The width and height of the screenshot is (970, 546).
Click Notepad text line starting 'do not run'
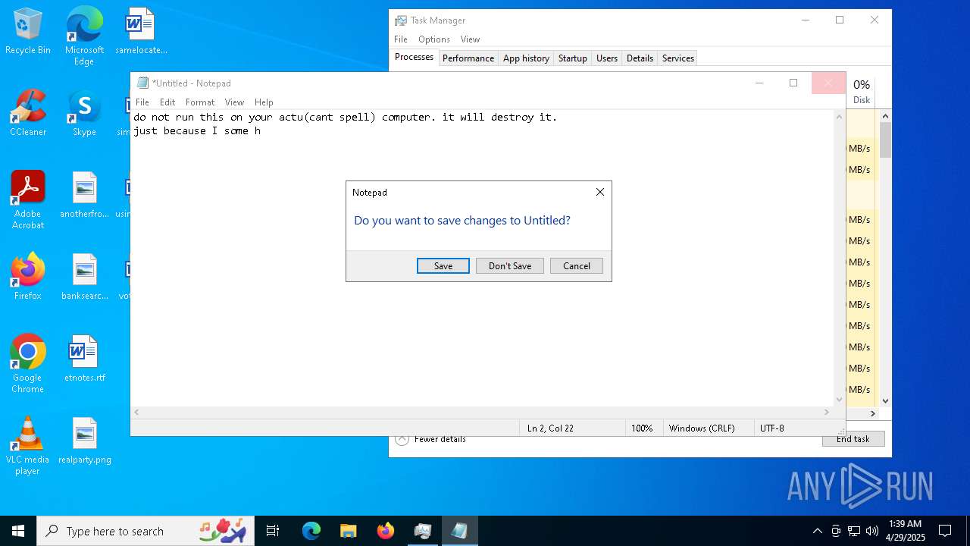point(346,118)
